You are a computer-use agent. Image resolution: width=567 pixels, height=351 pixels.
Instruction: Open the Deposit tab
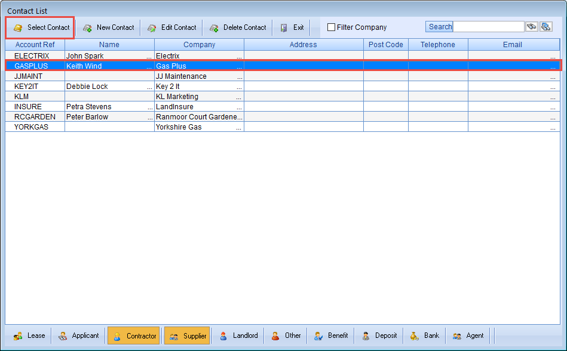click(x=379, y=336)
